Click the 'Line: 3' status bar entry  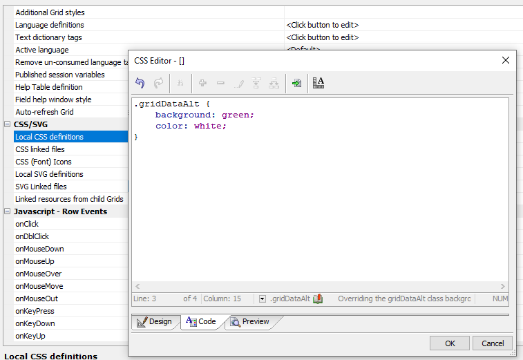[145, 299]
